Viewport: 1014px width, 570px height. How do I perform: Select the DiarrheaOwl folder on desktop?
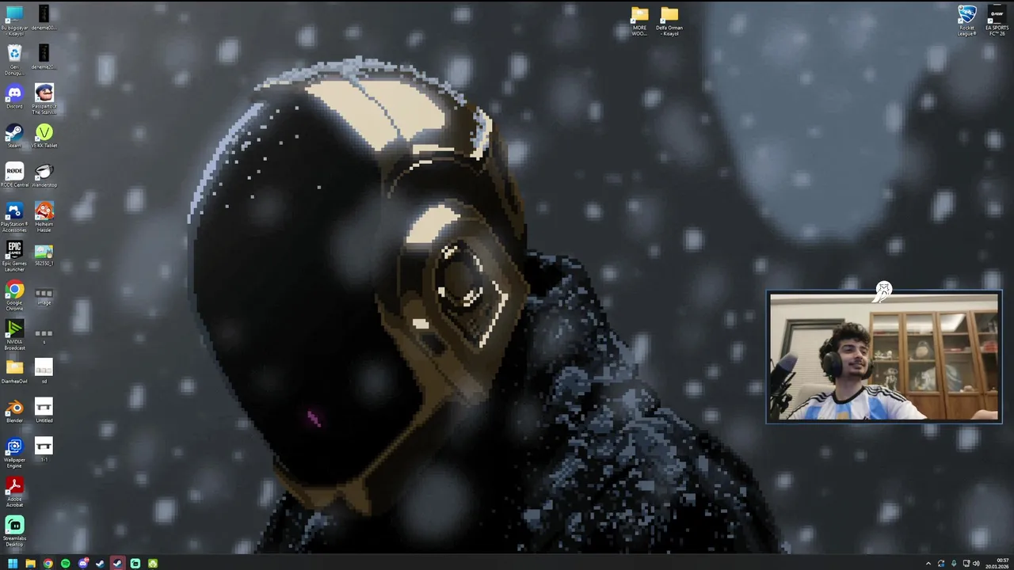[x=14, y=372]
